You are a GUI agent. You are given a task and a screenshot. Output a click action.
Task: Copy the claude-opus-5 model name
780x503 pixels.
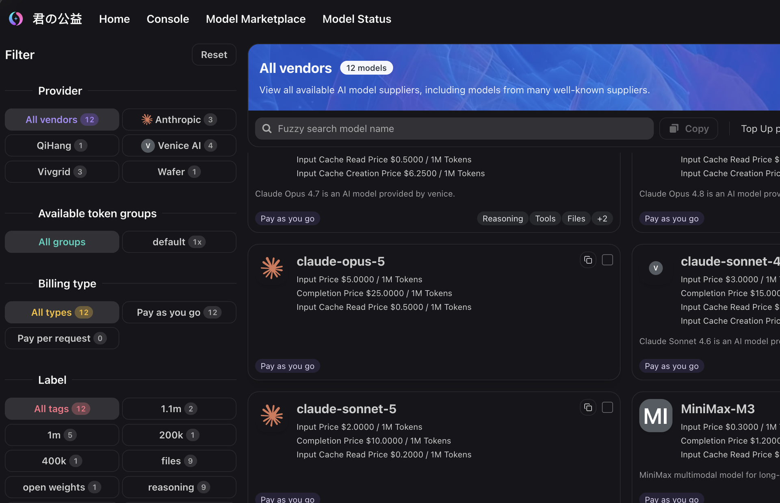coord(588,260)
